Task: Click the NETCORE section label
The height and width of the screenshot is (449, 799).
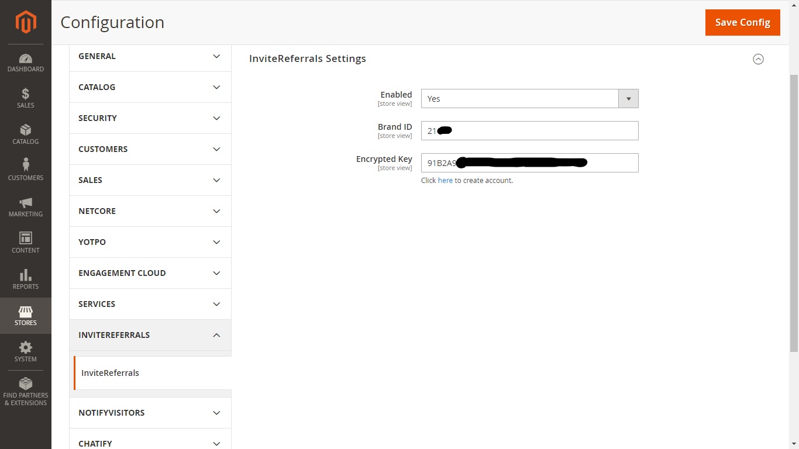Action: pyautogui.click(x=97, y=211)
